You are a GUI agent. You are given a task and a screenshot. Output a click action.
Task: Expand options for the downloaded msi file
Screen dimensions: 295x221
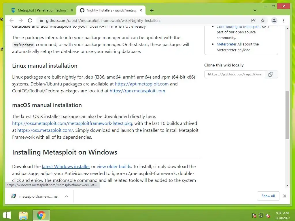tap(67, 196)
